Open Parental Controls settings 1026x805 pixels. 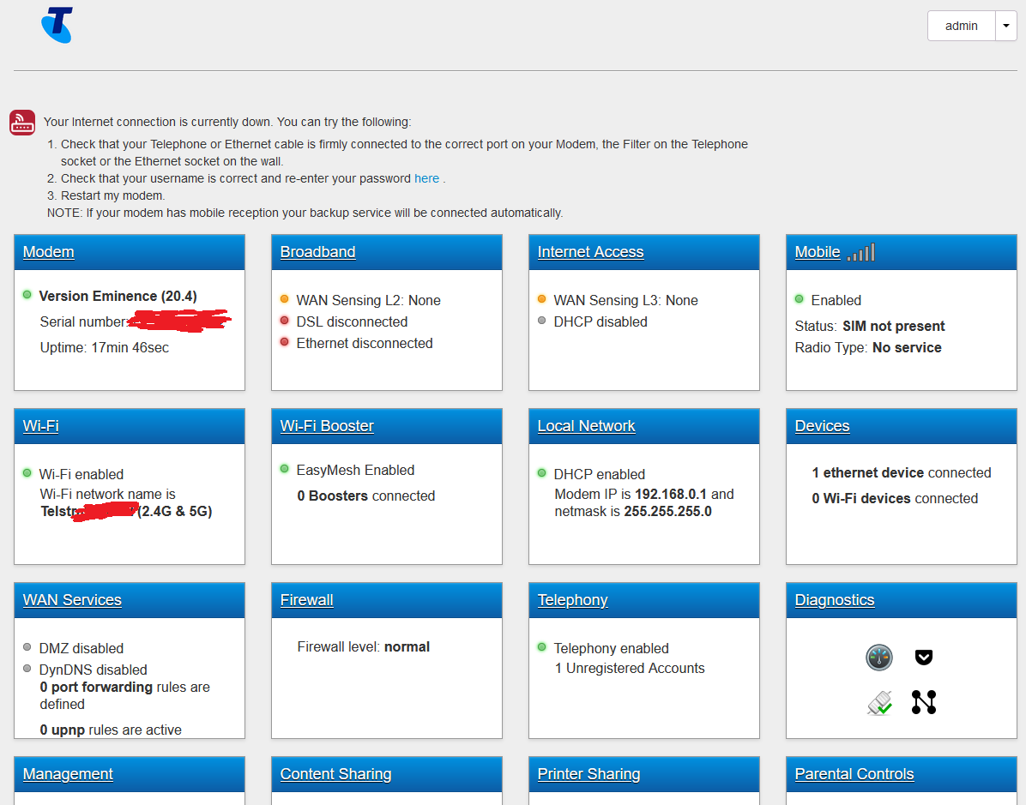tap(854, 774)
